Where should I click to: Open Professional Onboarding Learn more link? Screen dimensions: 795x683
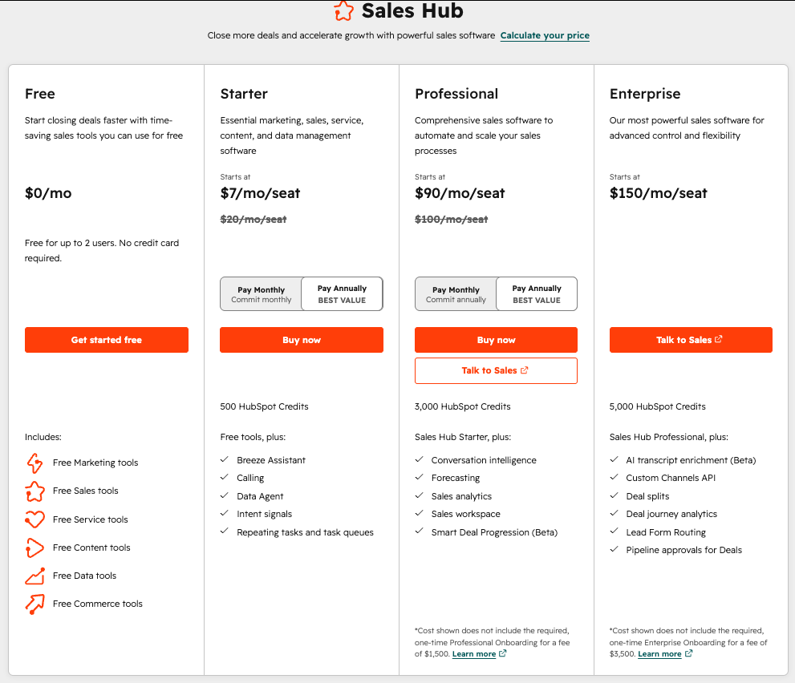[x=474, y=654]
